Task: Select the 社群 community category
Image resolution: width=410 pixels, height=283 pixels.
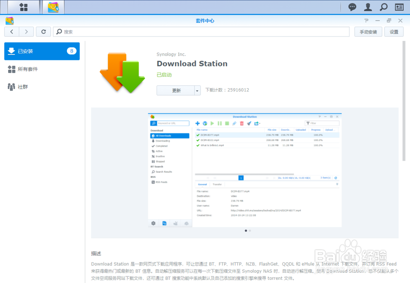Action: [42, 87]
